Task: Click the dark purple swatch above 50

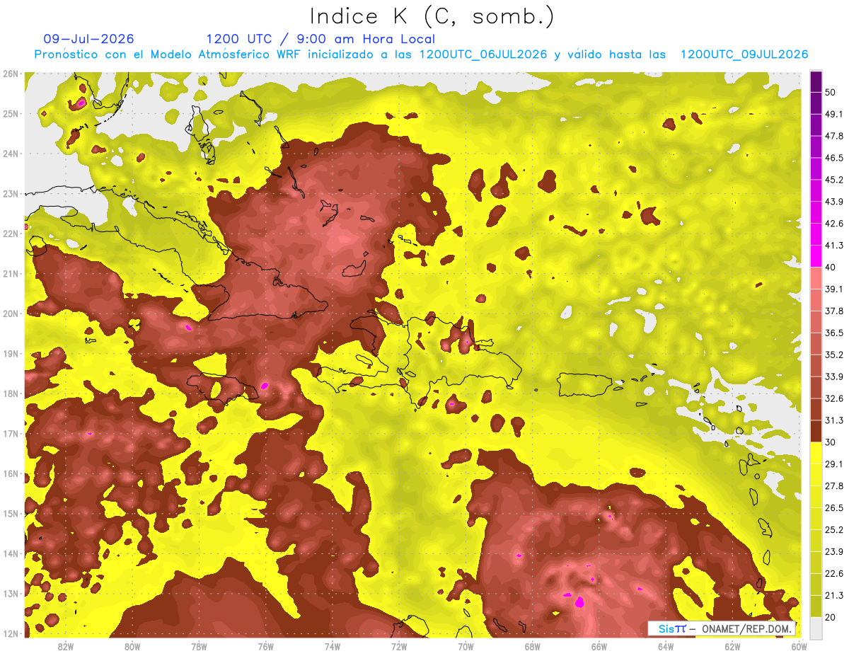Action: pos(816,81)
